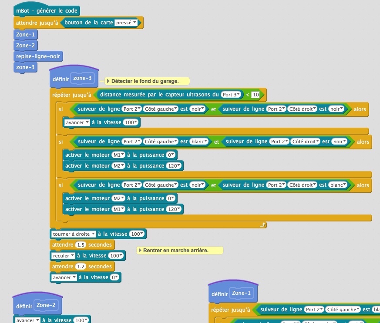Open the M2 dropdown set to power 120

[118, 166]
